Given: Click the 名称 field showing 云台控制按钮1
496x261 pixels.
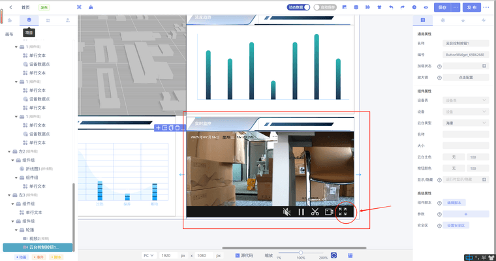Looking at the screenshot, I should pos(465,43).
